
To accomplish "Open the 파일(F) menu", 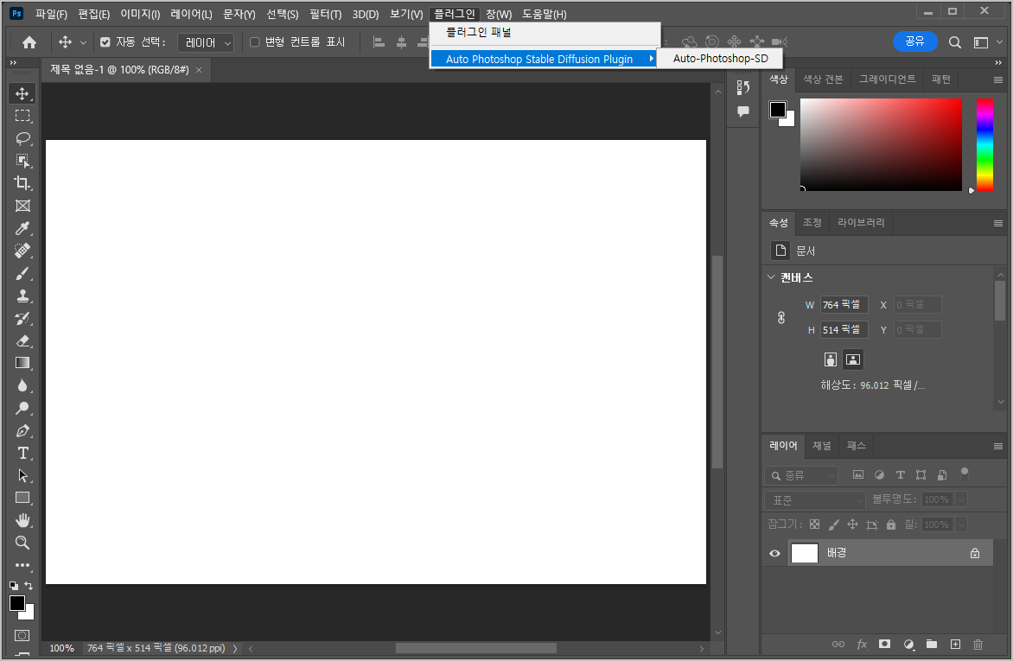I will tap(51, 14).
